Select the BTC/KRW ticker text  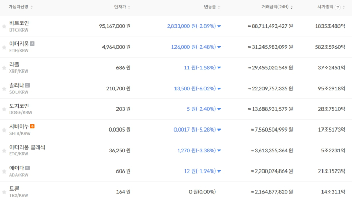coord(19,30)
